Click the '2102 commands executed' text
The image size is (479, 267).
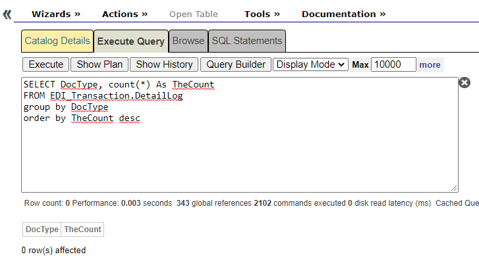(300, 203)
